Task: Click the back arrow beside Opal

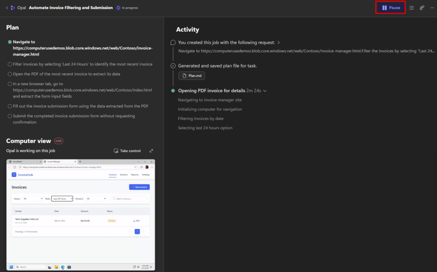Action: (x=7, y=8)
